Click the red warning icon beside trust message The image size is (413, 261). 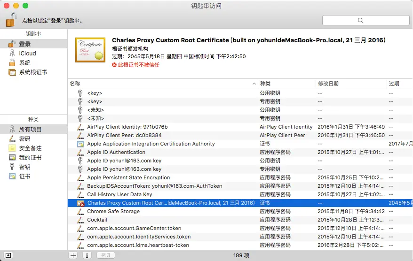click(114, 65)
